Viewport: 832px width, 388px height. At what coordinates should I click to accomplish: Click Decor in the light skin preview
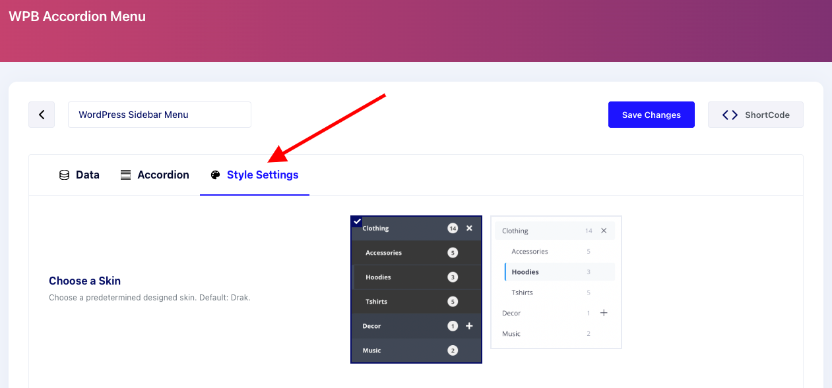(x=511, y=314)
